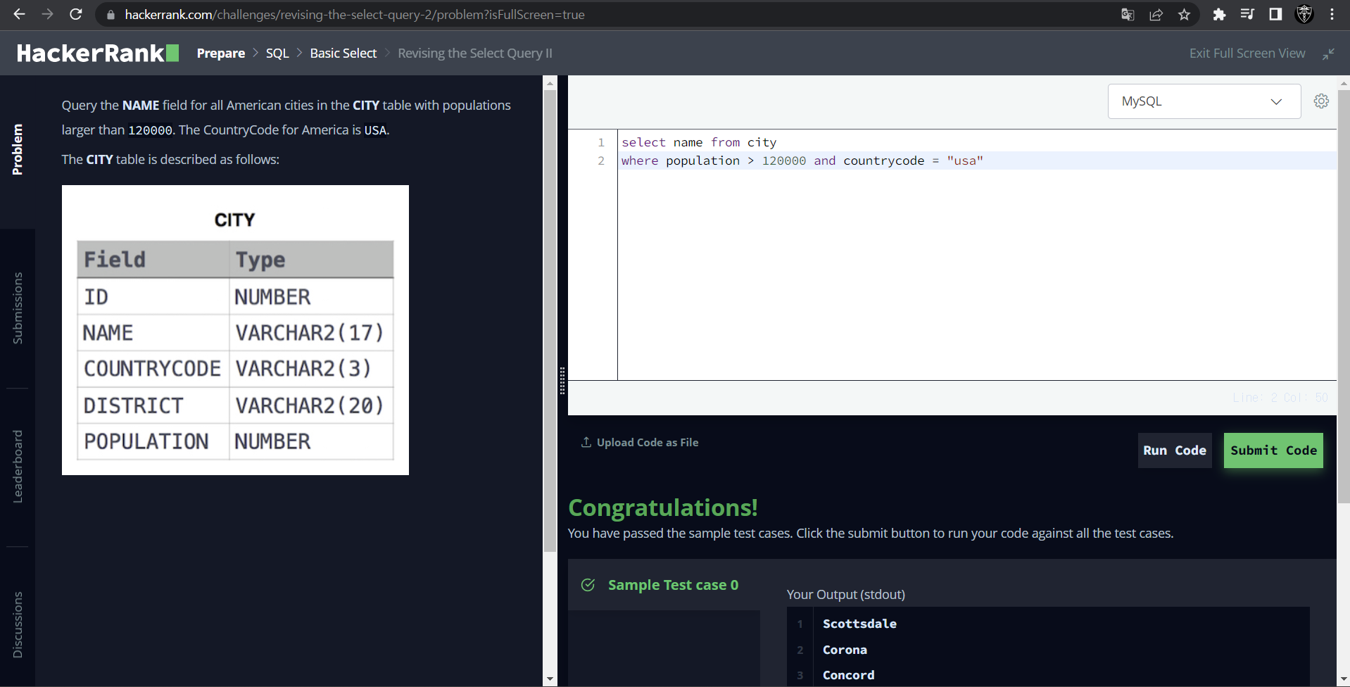The width and height of the screenshot is (1350, 687).
Task: Open the media control icon
Action: point(1247,15)
